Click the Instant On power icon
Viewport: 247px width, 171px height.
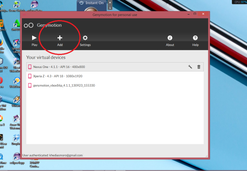coord(82,3)
